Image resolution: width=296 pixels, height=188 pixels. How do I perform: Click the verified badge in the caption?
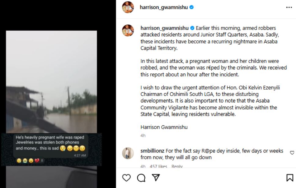click(192, 28)
